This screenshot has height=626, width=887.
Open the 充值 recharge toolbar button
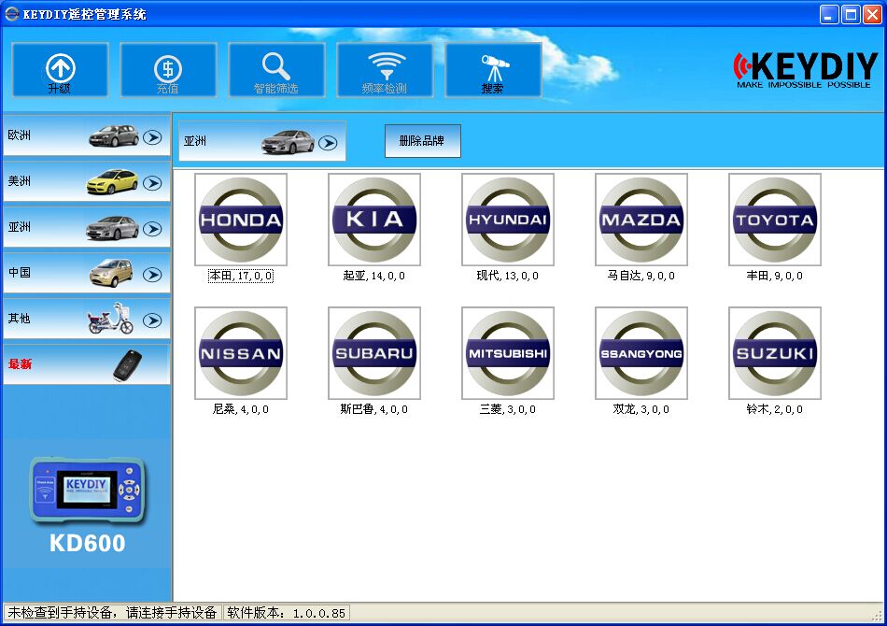click(x=168, y=70)
